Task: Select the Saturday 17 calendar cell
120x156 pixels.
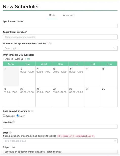Action: (x=93, y=76)
